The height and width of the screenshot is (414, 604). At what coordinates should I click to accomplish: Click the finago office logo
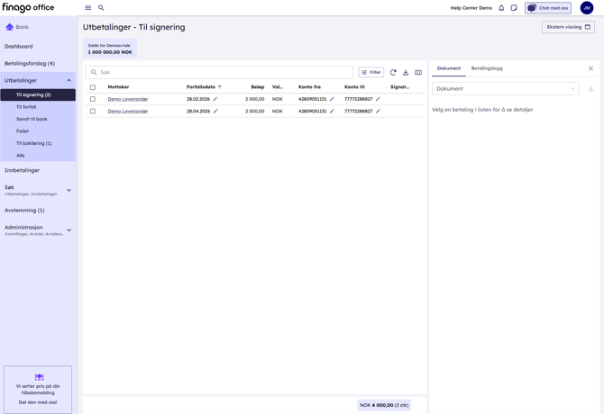pos(28,7)
